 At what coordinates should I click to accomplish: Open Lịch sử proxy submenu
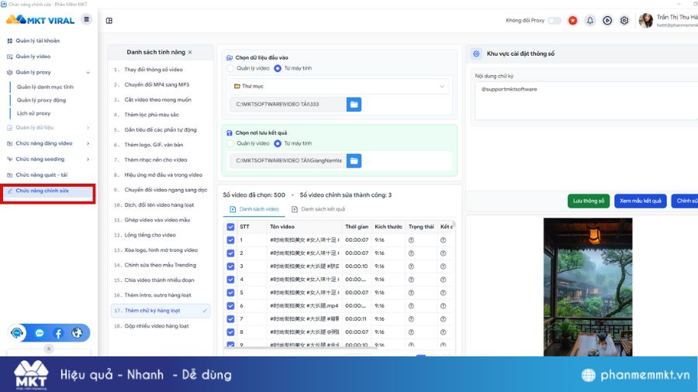tap(33, 113)
